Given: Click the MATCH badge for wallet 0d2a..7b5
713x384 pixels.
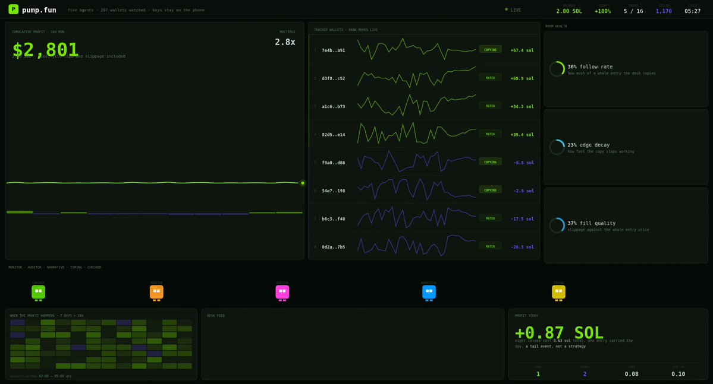Looking at the screenshot, I should tap(490, 246).
